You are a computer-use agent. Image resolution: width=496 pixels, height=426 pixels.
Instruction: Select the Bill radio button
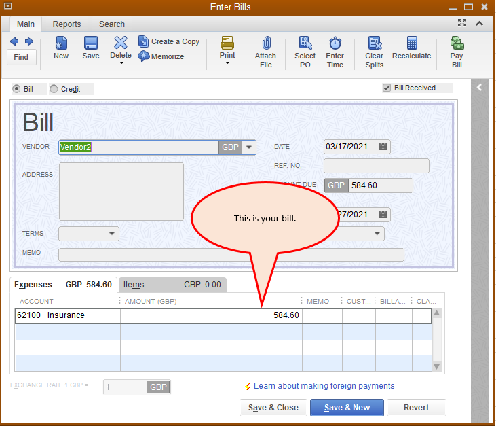16,89
